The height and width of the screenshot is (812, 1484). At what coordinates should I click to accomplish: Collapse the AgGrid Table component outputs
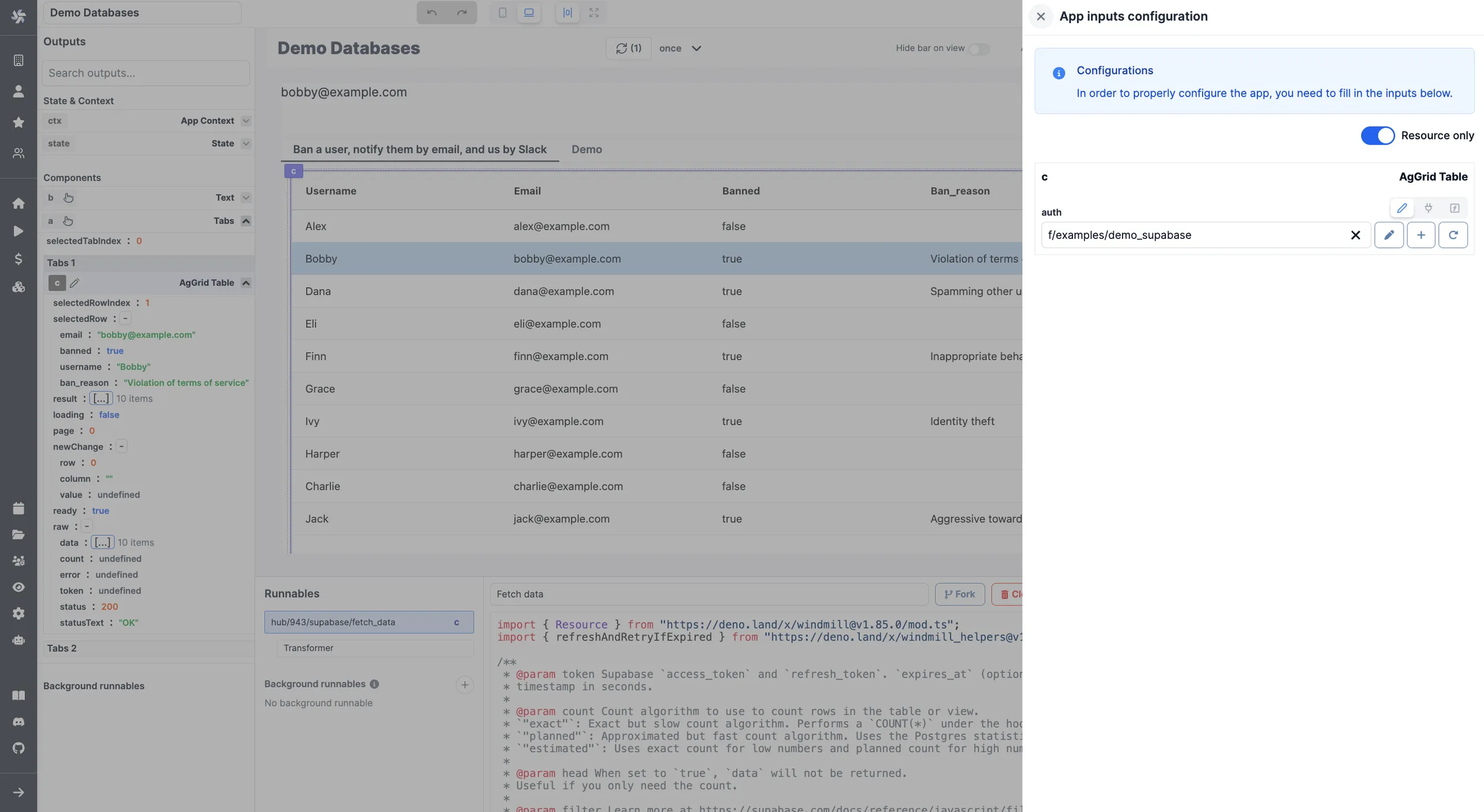[x=246, y=283]
